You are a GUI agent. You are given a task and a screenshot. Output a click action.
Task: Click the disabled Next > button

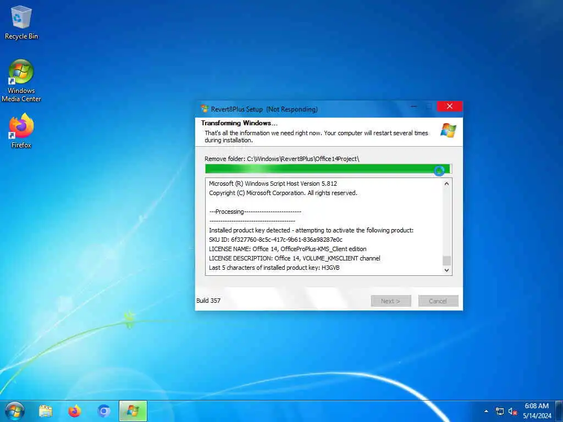[x=391, y=301]
